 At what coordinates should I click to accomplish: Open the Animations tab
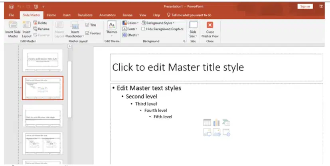(x=108, y=15)
